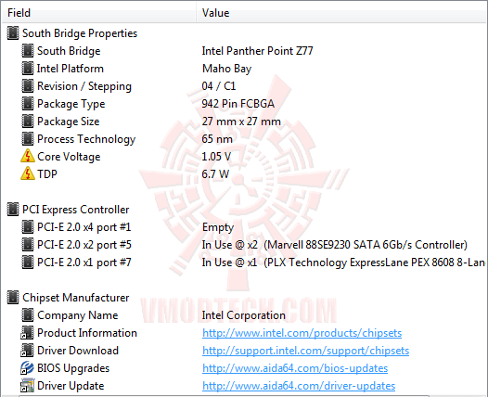Click the chip icon beside Package Size
The image size is (488, 397).
point(28,122)
